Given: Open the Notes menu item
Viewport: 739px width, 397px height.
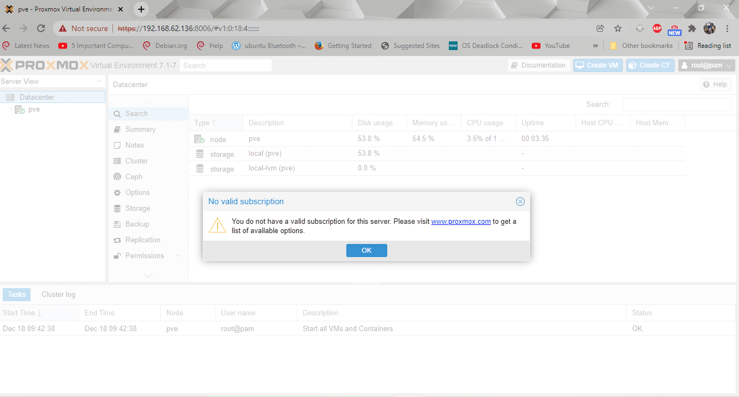Looking at the screenshot, I should point(148,145).
